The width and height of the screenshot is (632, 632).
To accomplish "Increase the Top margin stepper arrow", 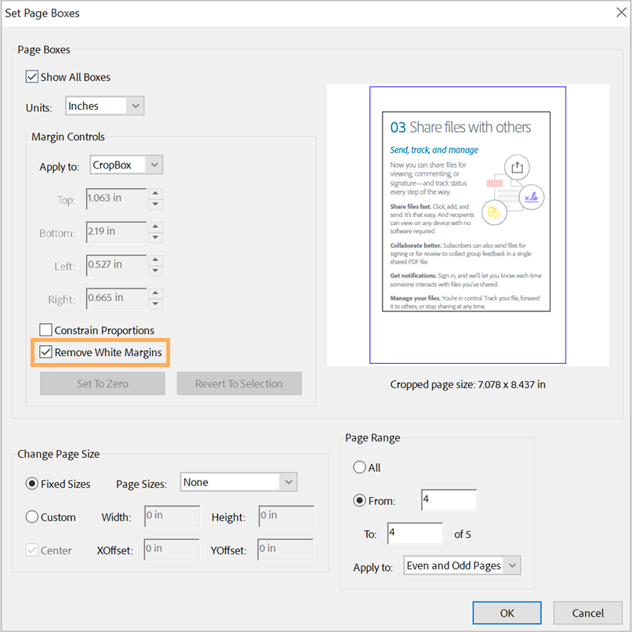I will click(x=155, y=194).
